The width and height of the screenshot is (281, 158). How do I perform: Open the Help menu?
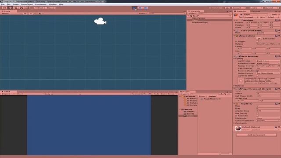pyautogui.click(x=61, y=4)
